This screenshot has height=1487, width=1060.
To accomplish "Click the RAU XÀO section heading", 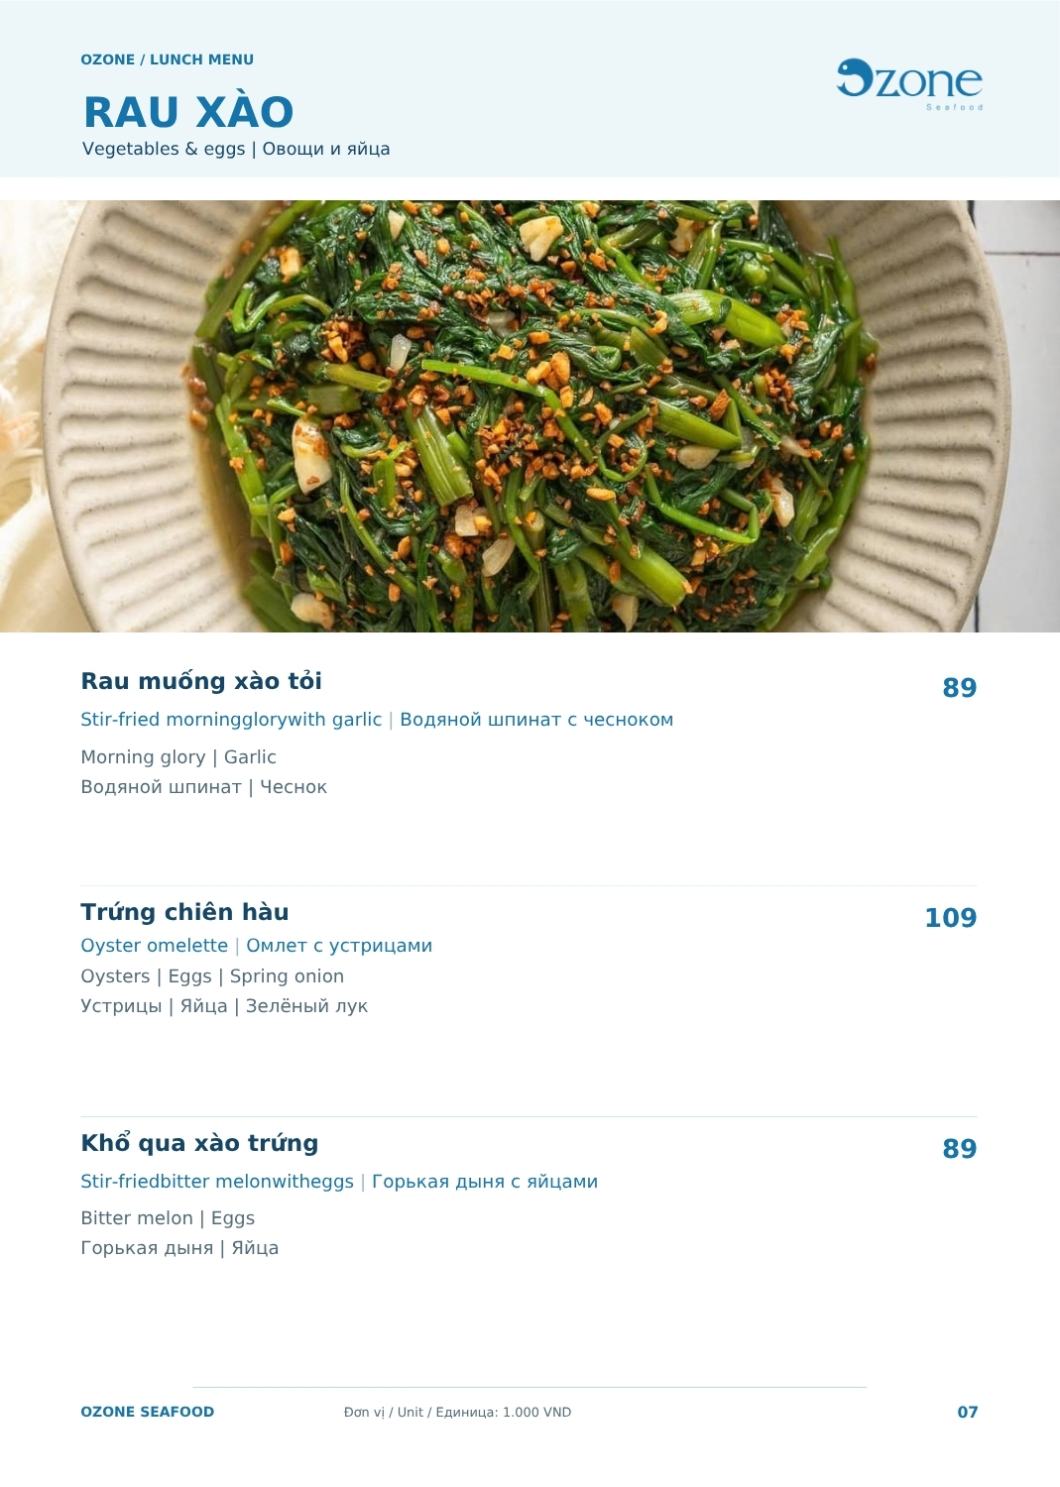I will (188, 113).
